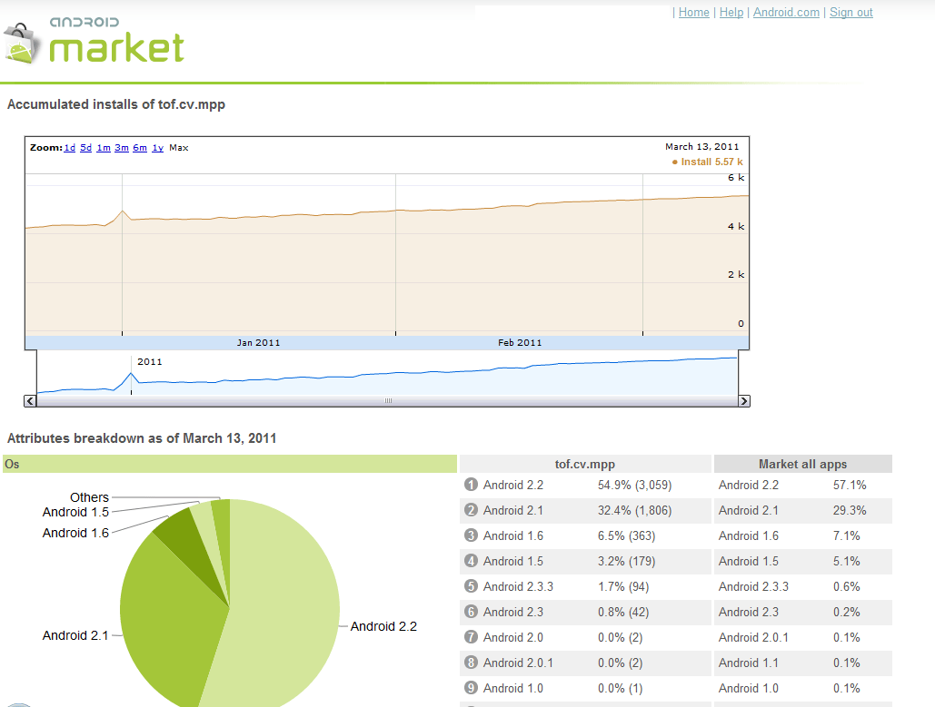
Task: Click the rank 2 badge beside Android 2.1
Action: click(x=471, y=510)
